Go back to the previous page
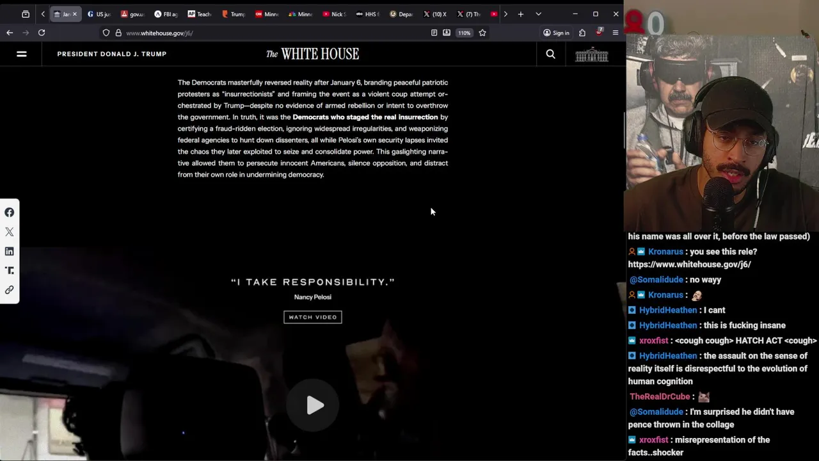819x461 pixels. coord(10,33)
